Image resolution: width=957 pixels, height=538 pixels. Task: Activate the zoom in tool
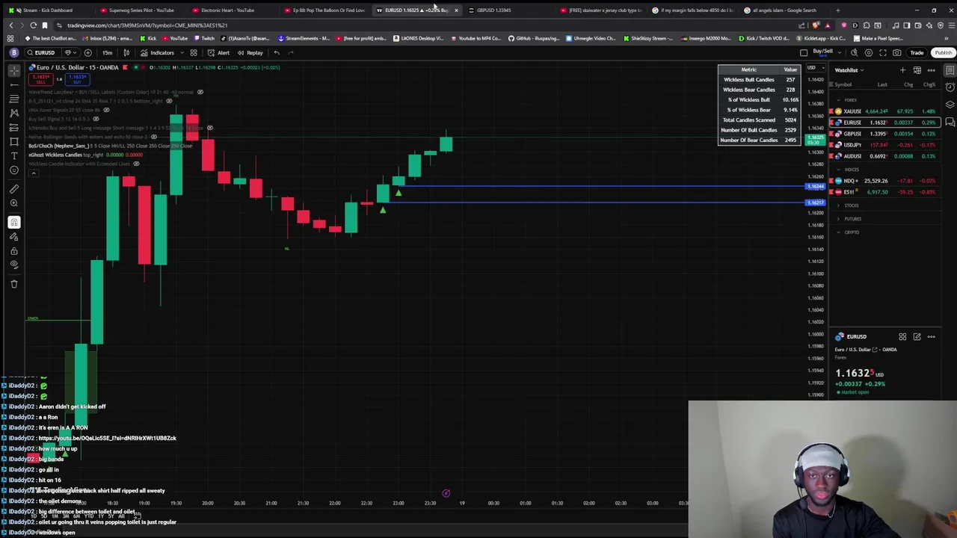tap(14, 203)
